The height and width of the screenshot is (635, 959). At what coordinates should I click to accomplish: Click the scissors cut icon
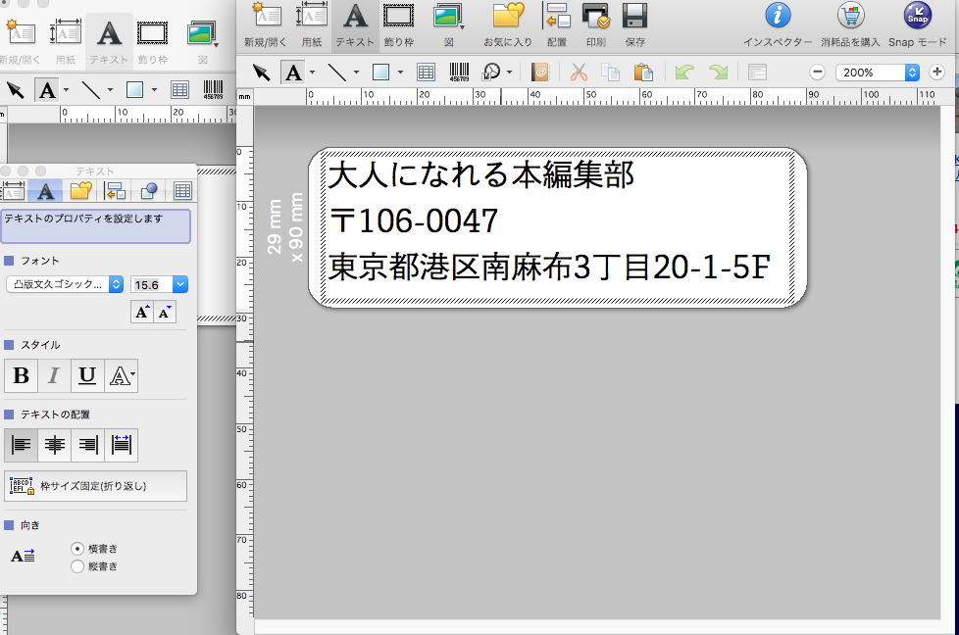point(578,72)
